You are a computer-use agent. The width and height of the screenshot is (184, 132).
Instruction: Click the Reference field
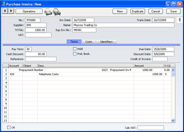click(41, 59)
